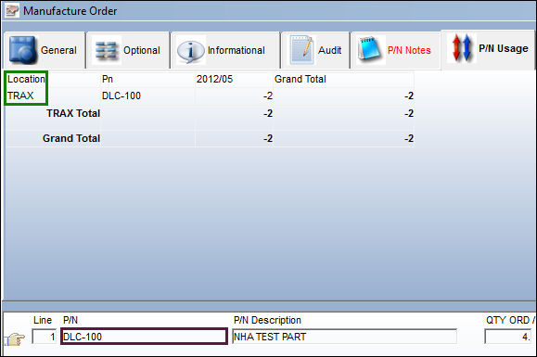Click the QTY ORD field showing 4
This screenshot has height=357, width=537.
pyautogui.click(x=508, y=337)
